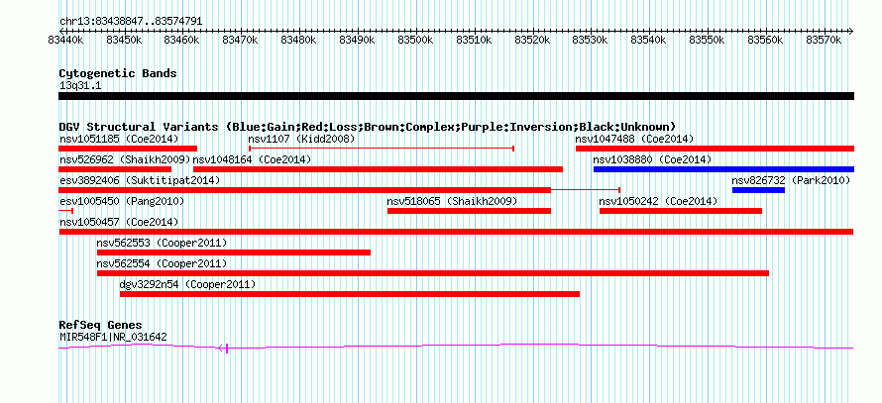Open the esv3892406 (Suktitipat2014) label
882x403 pixels.
click(x=140, y=180)
